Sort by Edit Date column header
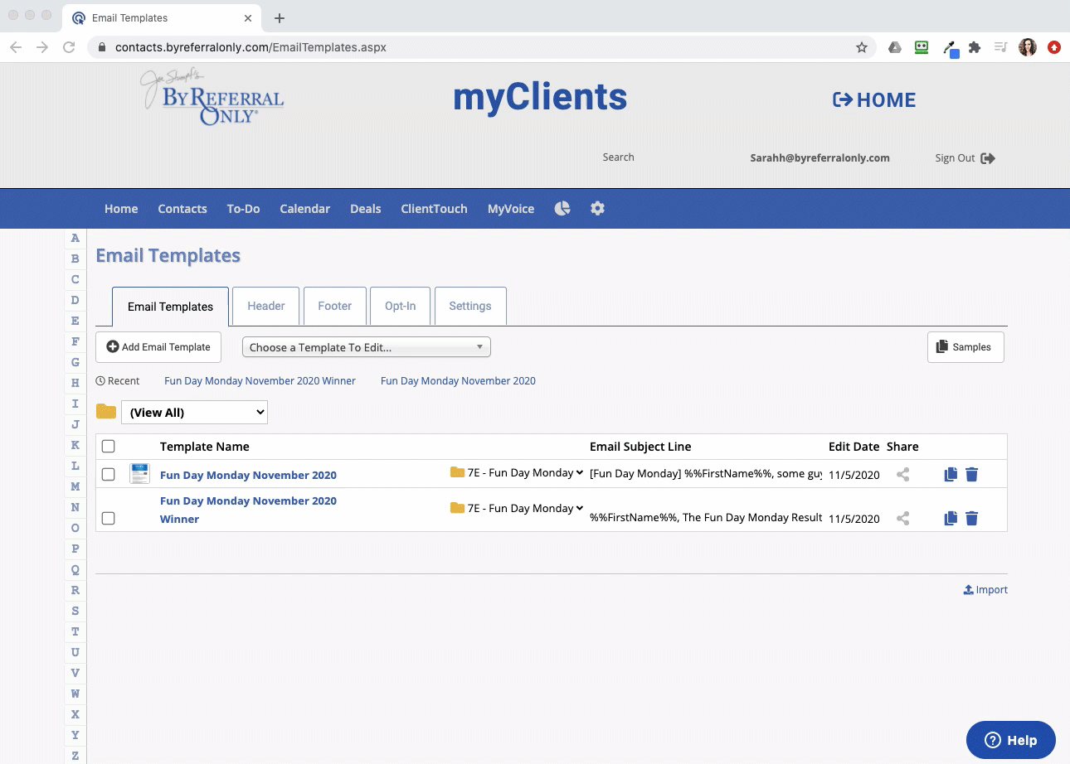This screenshot has width=1070, height=764. click(854, 447)
